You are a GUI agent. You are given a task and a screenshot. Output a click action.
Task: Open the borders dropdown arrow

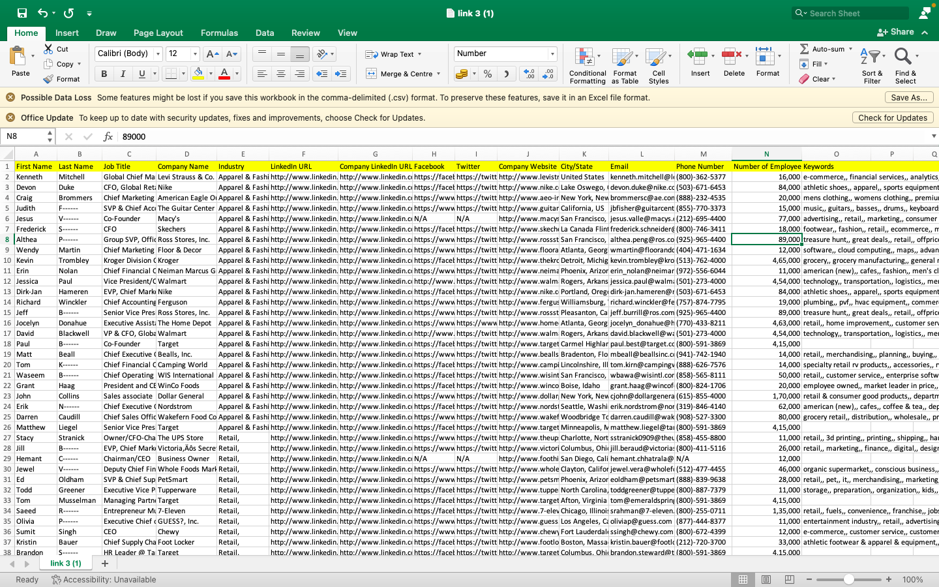tap(183, 74)
